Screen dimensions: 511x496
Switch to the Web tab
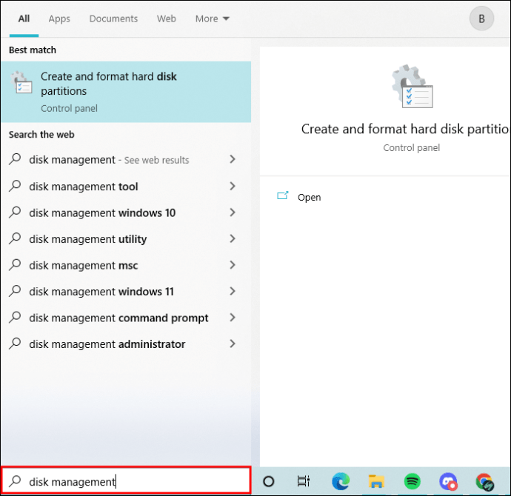click(167, 19)
